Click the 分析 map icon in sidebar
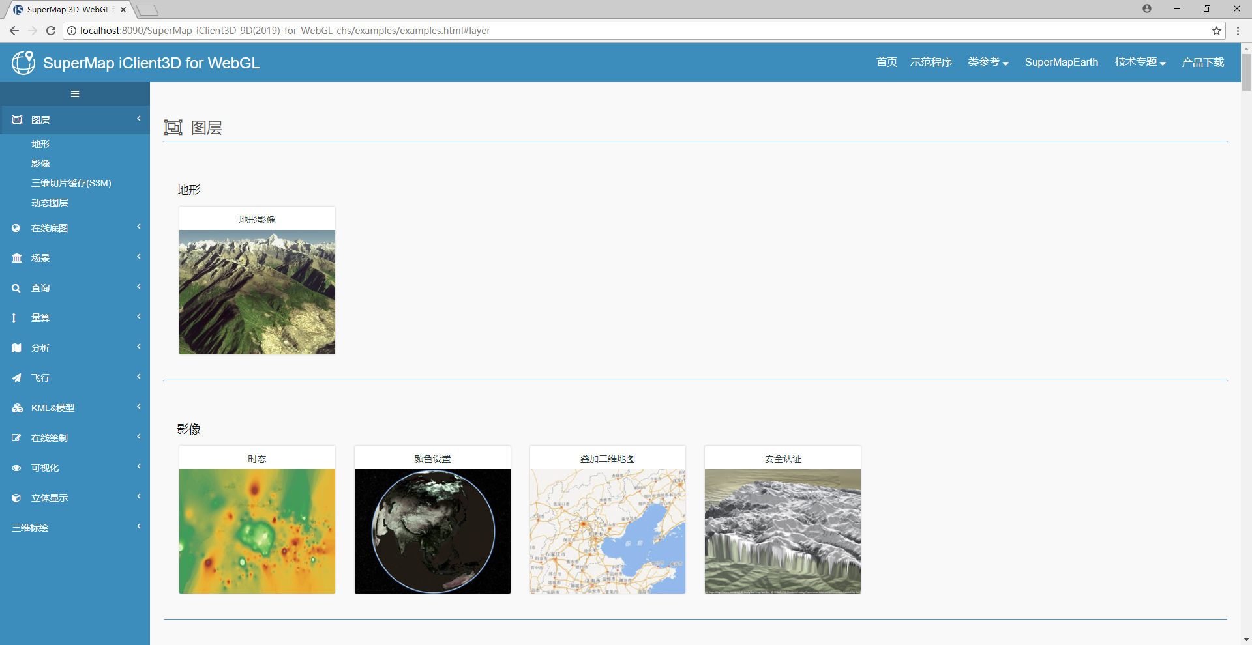Viewport: 1252px width, 645px height. pos(17,348)
